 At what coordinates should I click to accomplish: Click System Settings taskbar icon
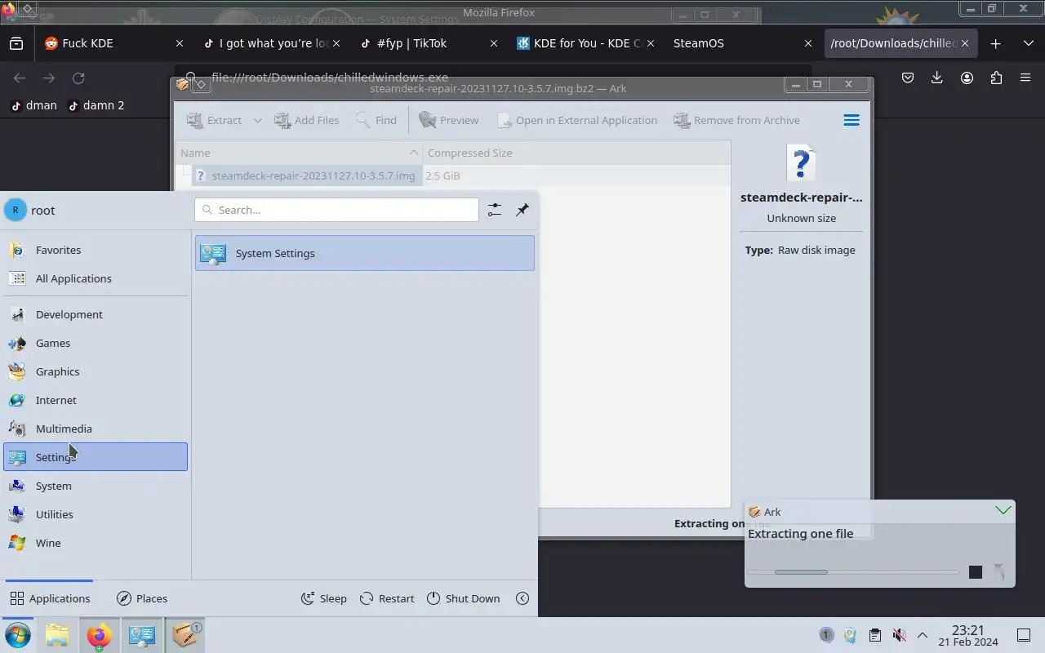(x=142, y=635)
